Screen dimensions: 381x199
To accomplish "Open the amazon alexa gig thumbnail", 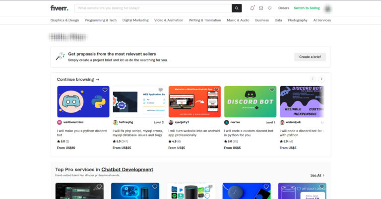I will pos(302,191).
